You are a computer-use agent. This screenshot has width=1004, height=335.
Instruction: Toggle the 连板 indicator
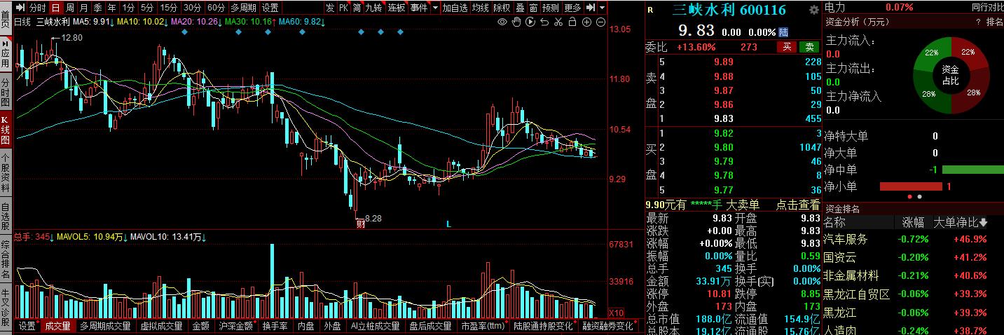397,8
